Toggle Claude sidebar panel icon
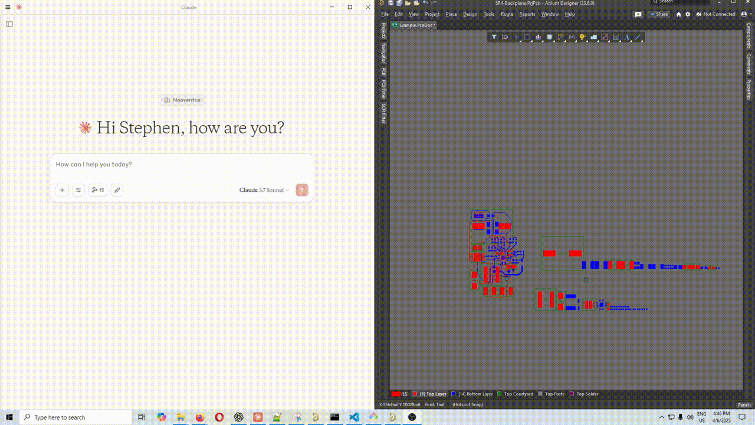 [9, 24]
